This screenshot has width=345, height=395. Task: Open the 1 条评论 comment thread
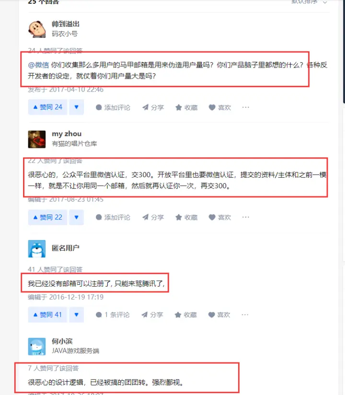click(113, 315)
